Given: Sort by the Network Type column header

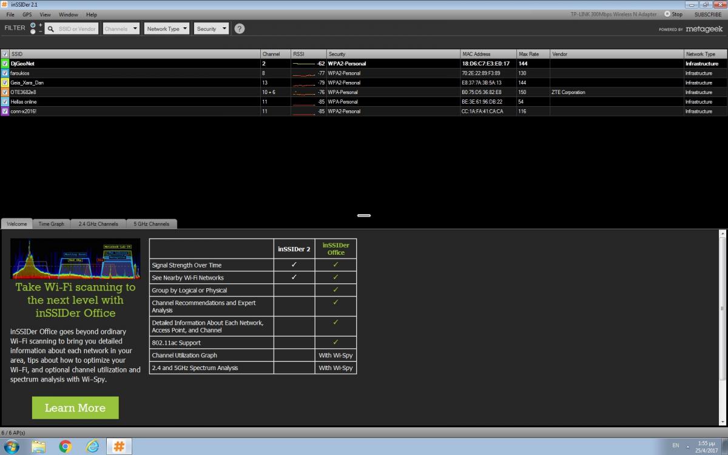Looking at the screenshot, I should click(x=705, y=54).
